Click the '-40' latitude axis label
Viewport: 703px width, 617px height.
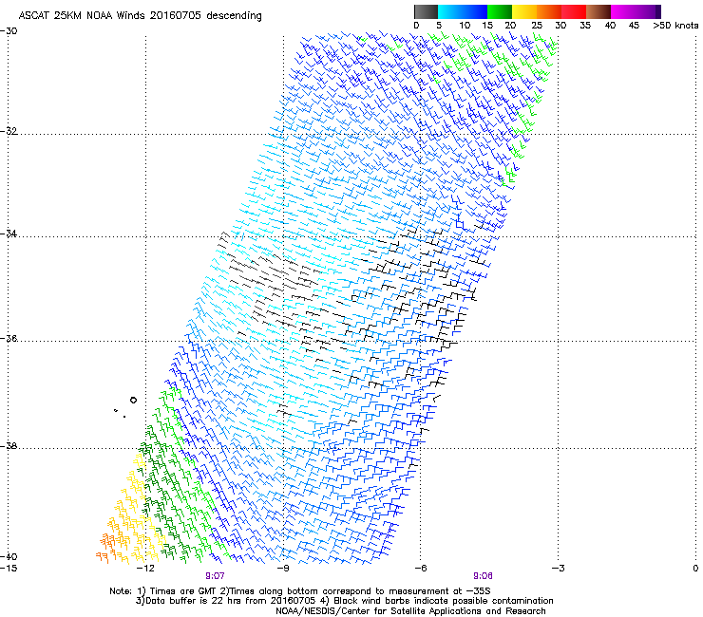9,556
